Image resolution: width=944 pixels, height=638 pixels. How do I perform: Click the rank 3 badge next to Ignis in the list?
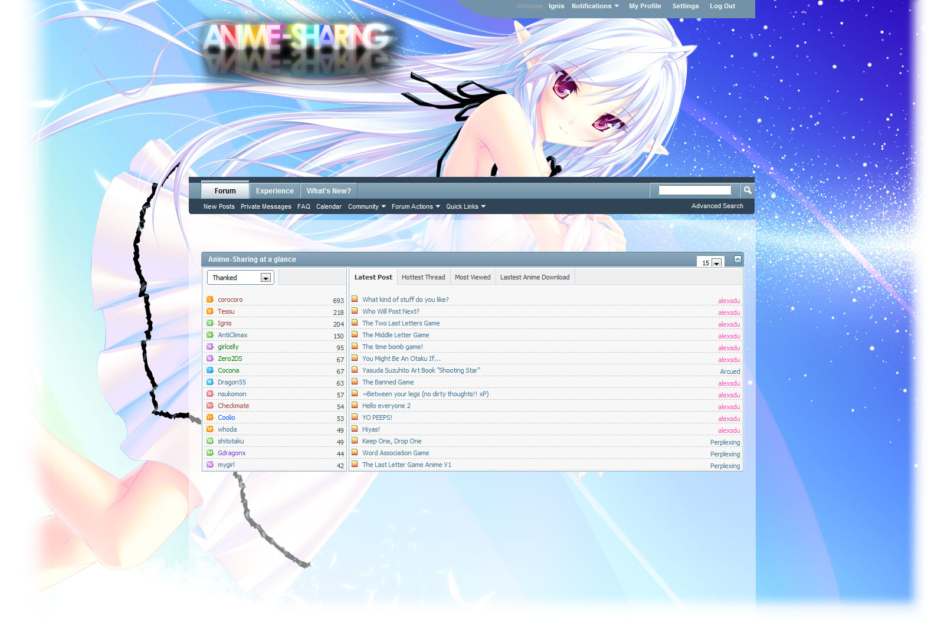[209, 323]
